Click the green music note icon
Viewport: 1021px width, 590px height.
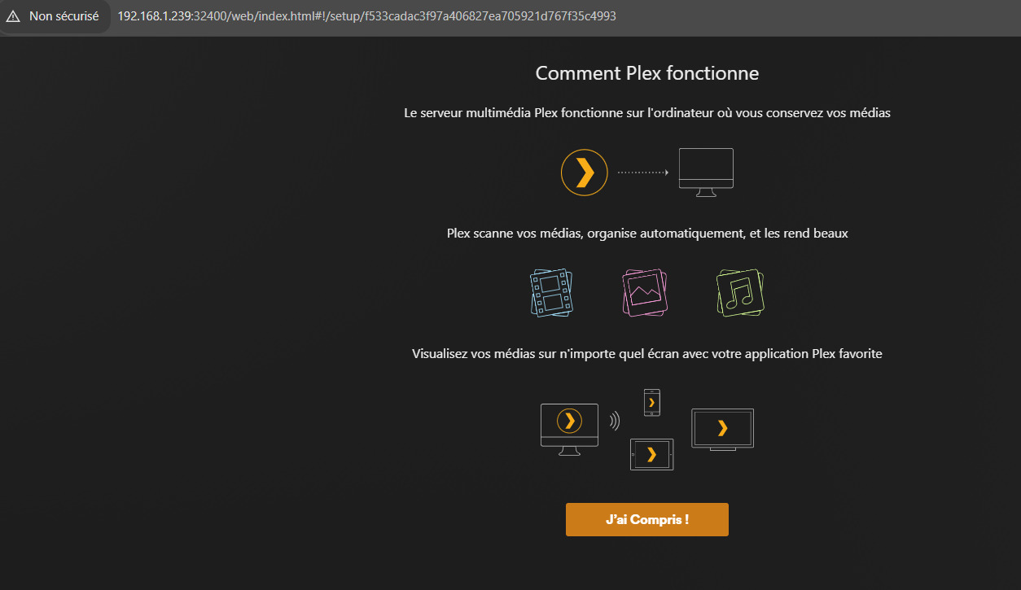[740, 293]
